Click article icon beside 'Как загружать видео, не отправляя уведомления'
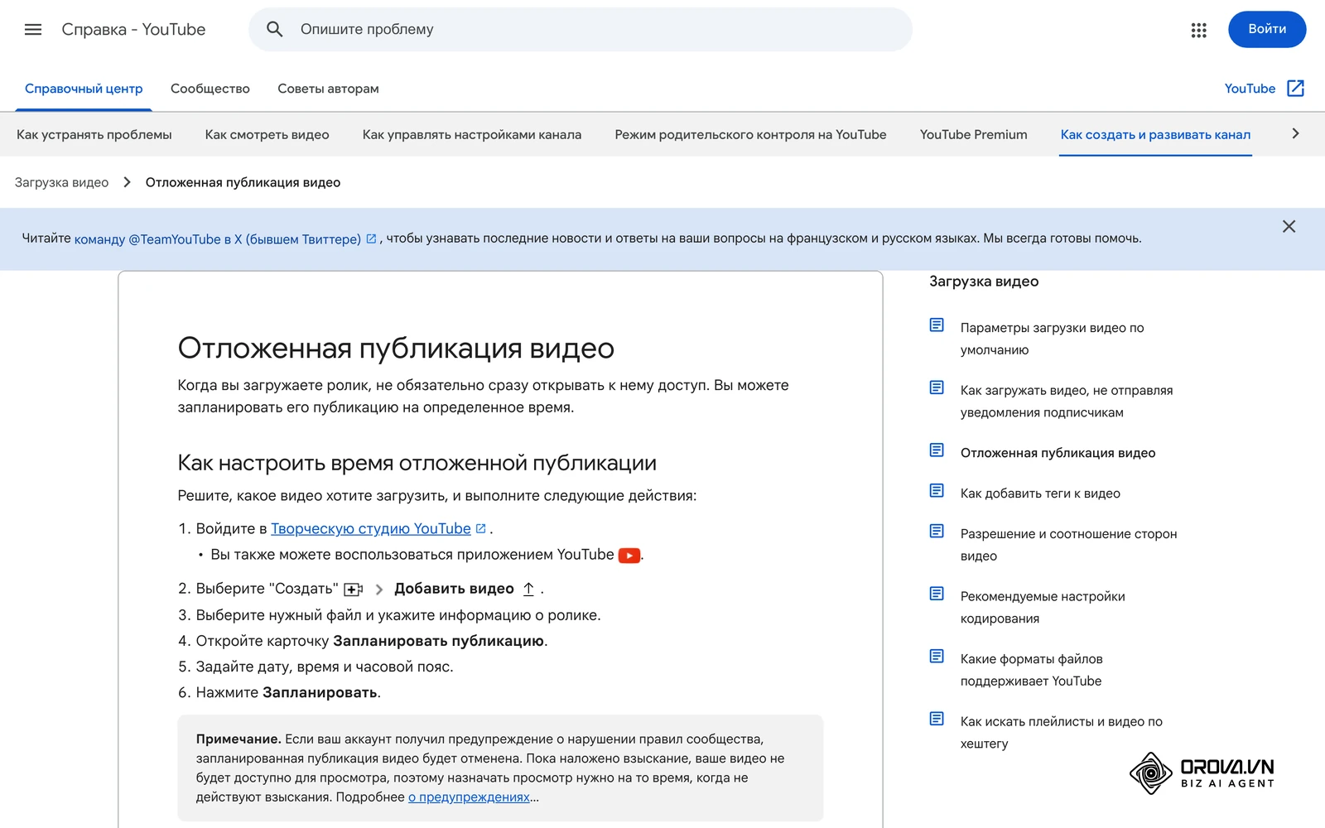 (937, 388)
